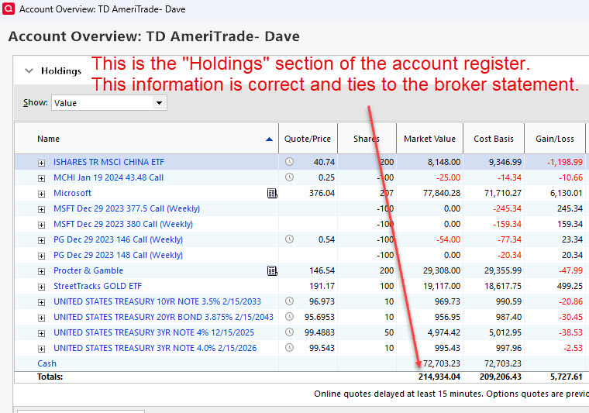Screen dimensions: 589x413
Task: Sort by Cost Basis column header
Action: (x=494, y=139)
